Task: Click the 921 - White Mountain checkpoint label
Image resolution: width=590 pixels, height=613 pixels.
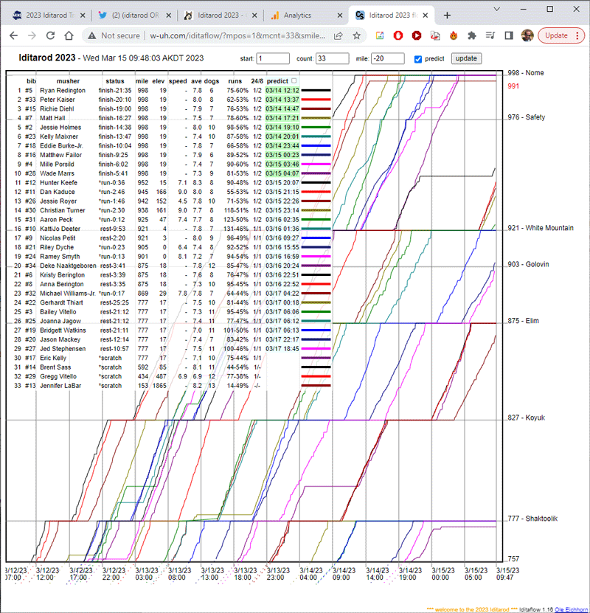Action: [x=541, y=228]
